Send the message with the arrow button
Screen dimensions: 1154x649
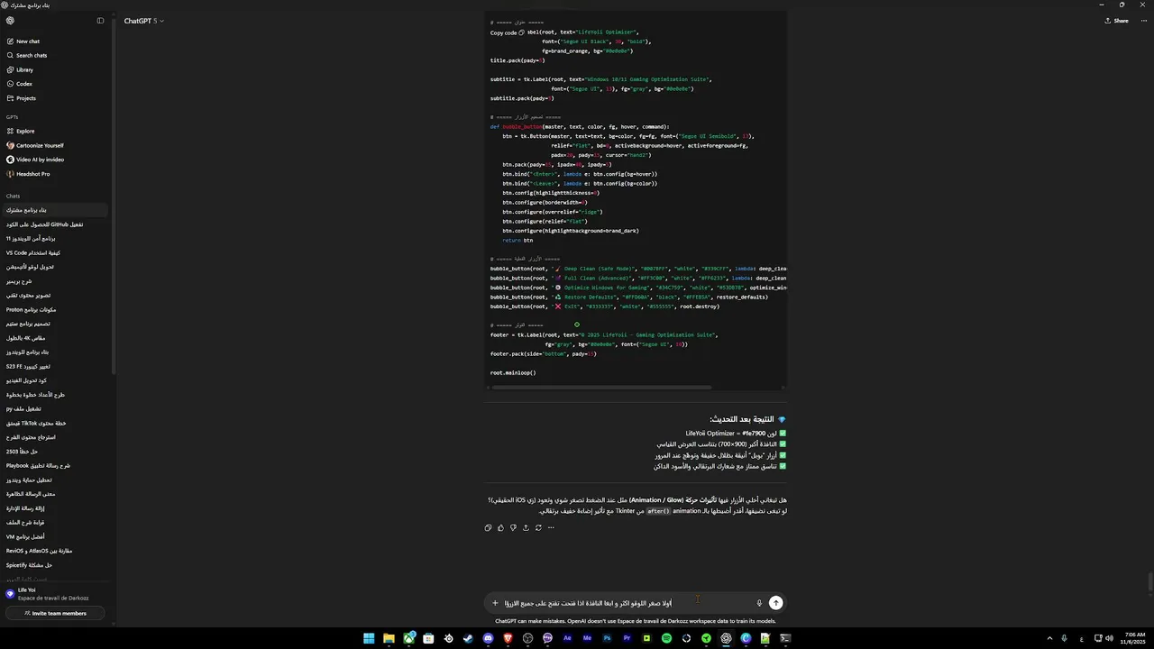click(x=775, y=603)
